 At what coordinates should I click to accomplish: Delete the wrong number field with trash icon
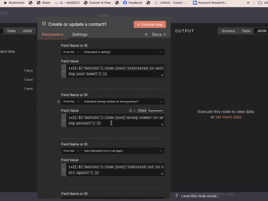click(x=58, y=102)
